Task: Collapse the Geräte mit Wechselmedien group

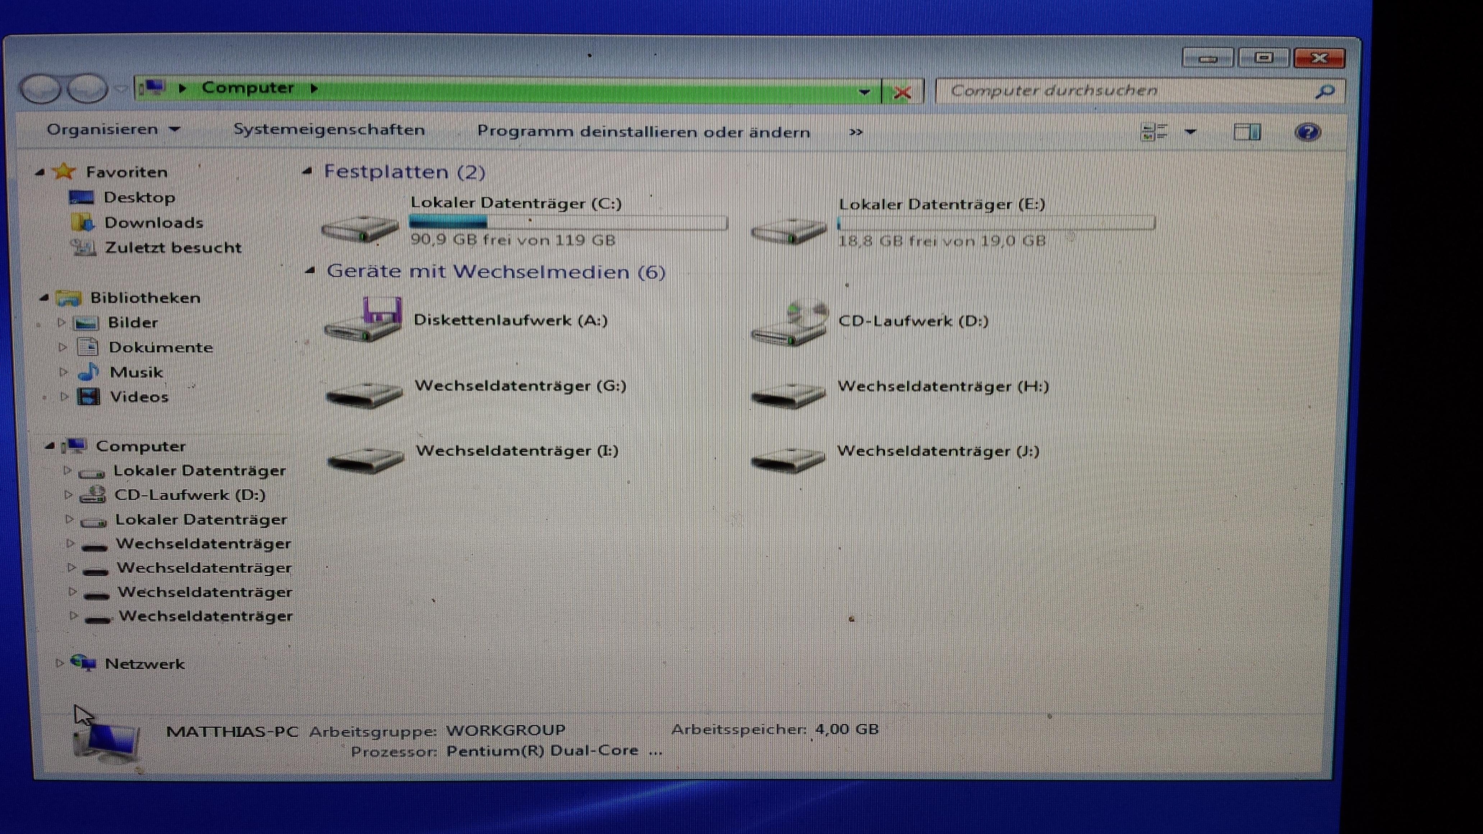Action: pos(310,271)
